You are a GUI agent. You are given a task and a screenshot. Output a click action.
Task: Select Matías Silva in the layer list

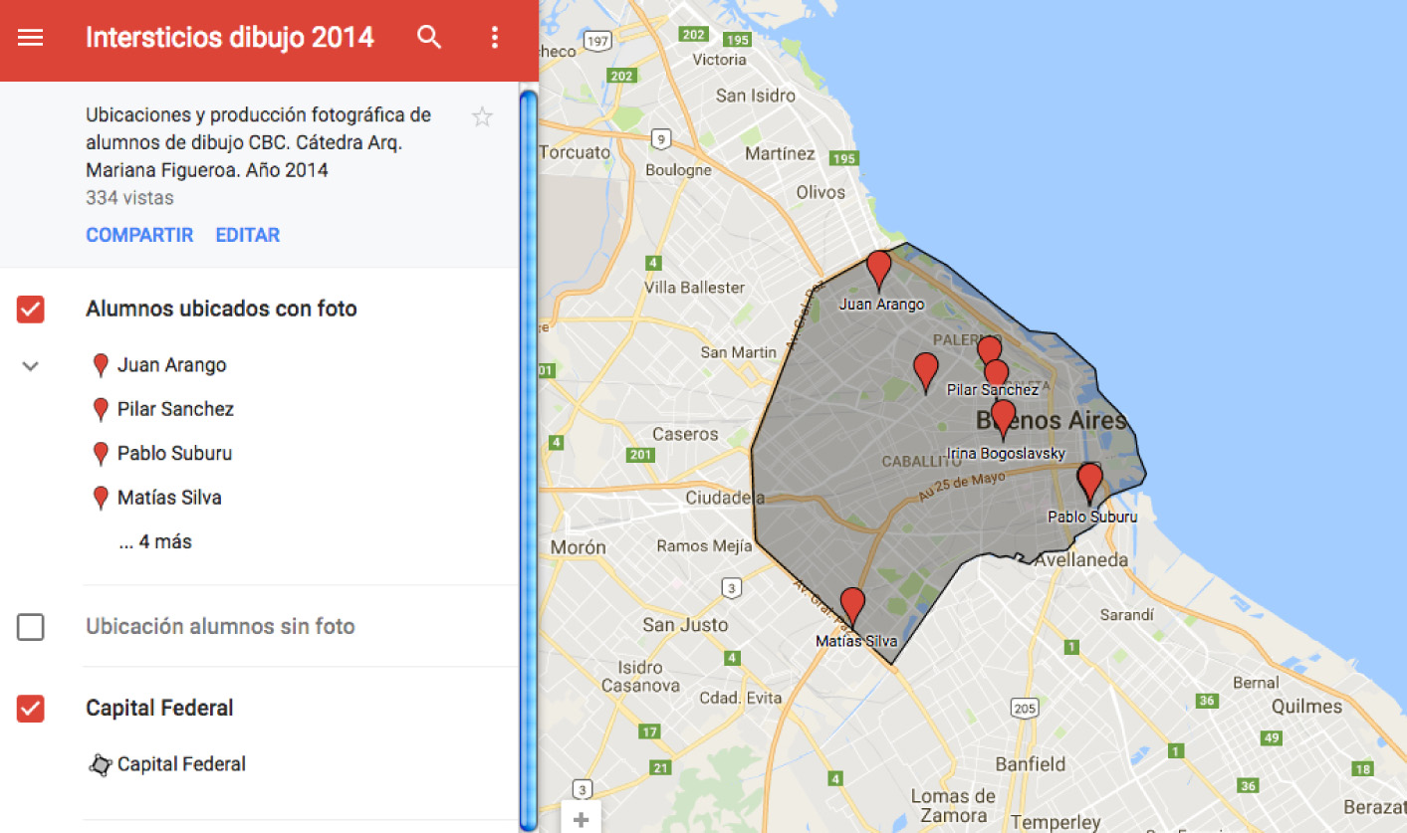169,498
